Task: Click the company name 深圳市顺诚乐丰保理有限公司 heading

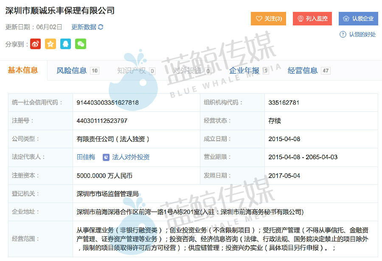Action: (x=60, y=11)
